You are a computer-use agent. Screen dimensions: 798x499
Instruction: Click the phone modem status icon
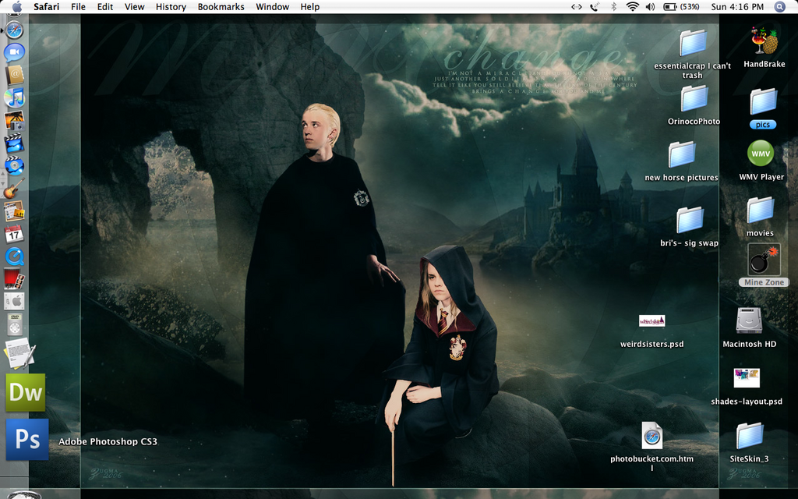click(x=595, y=6)
